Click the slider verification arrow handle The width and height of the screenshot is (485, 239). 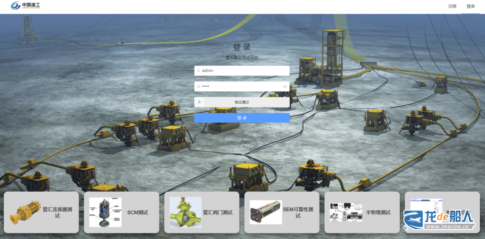click(199, 102)
